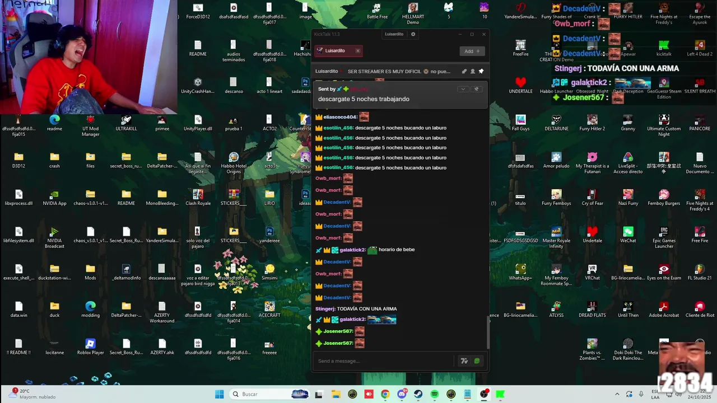Open Google Chrome from taskbar
Viewport: 717px width, 403px height.
coord(385,394)
